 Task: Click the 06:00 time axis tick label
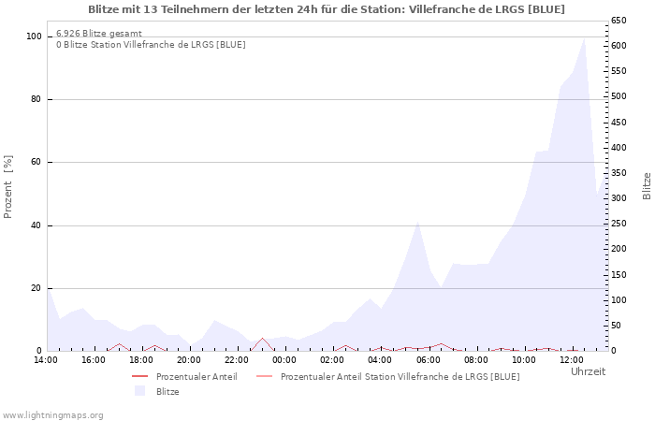[x=428, y=359]
